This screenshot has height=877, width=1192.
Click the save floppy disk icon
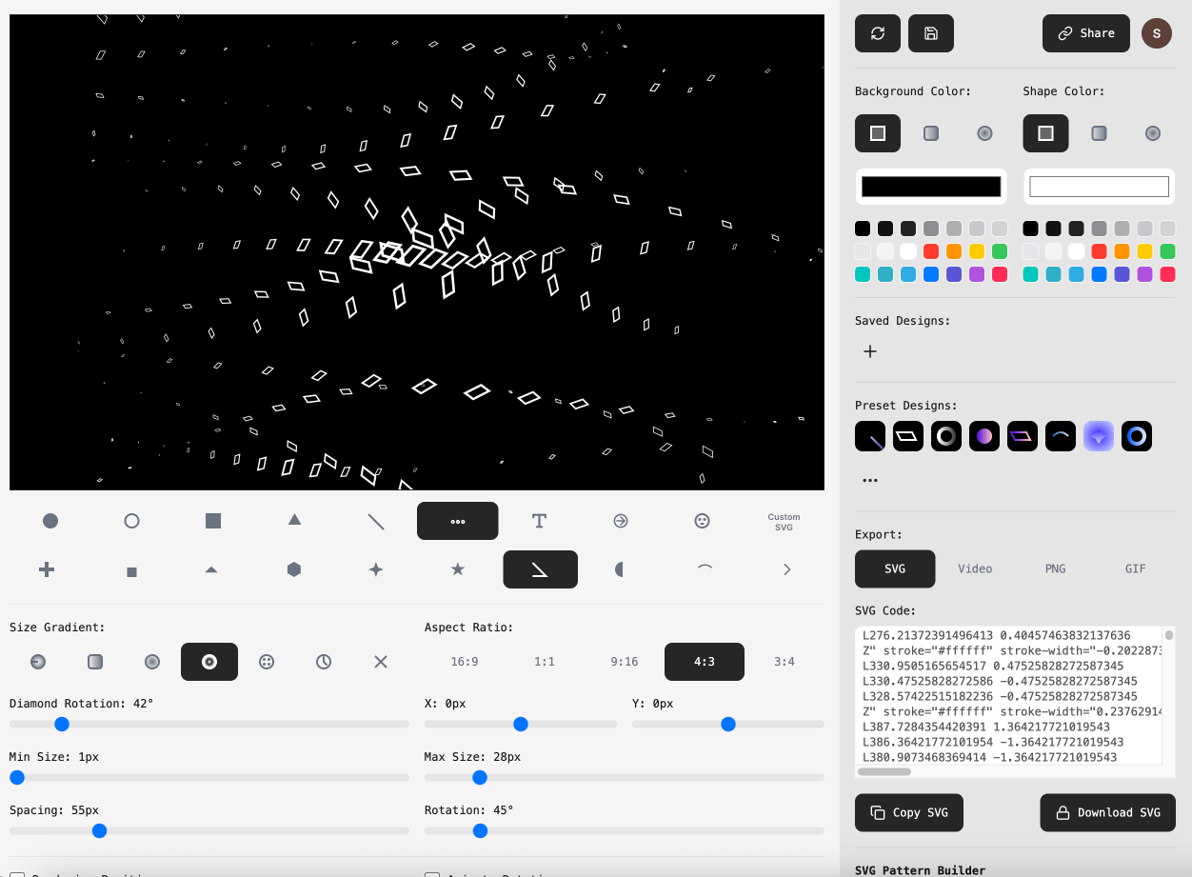(931, 33)
